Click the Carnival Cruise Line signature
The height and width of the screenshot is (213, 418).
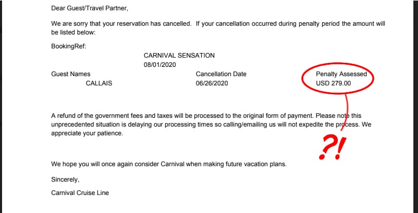click(x=80, y=193)
